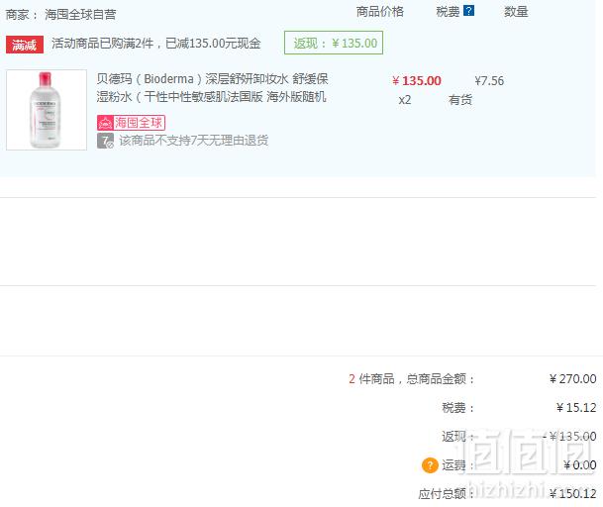Click the 满减 red promotion tag

click(x=25, y=45)
